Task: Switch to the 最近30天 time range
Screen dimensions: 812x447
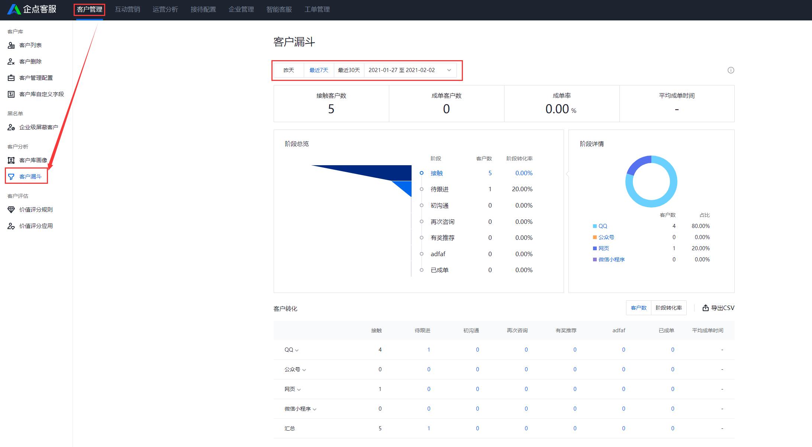Action: (348, 70)
